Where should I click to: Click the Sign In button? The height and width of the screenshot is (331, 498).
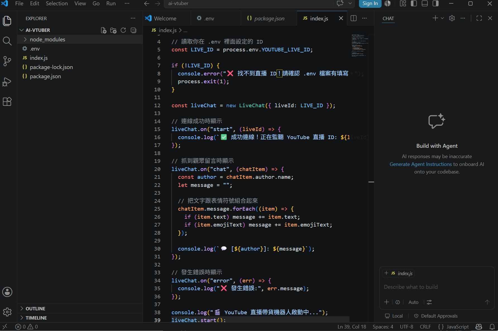click(370, 4)
